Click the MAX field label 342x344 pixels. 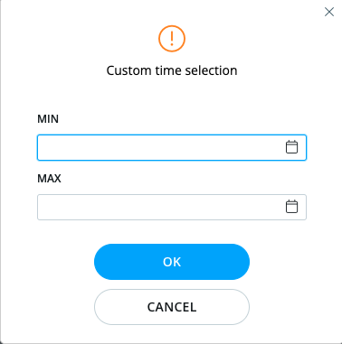[x=49, y=179]
